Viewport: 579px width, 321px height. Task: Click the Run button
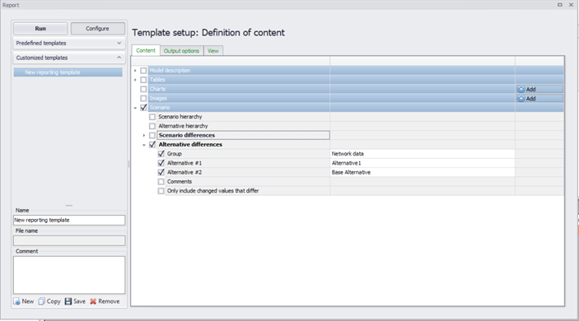point(40,29)
